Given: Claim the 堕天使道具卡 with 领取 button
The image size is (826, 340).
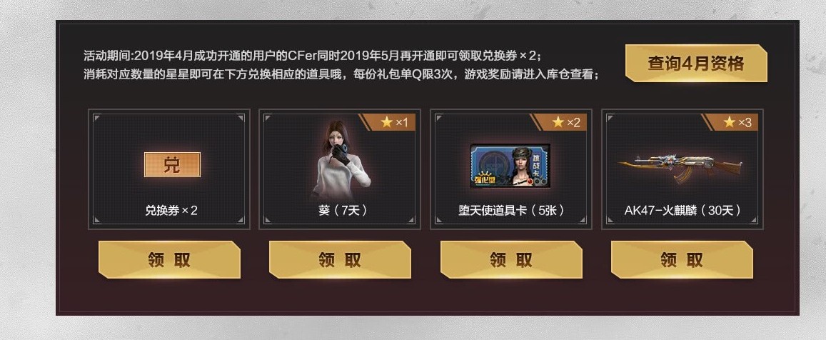Looking at the screenshot, I should pyautogui.click(x=511, y=260).
